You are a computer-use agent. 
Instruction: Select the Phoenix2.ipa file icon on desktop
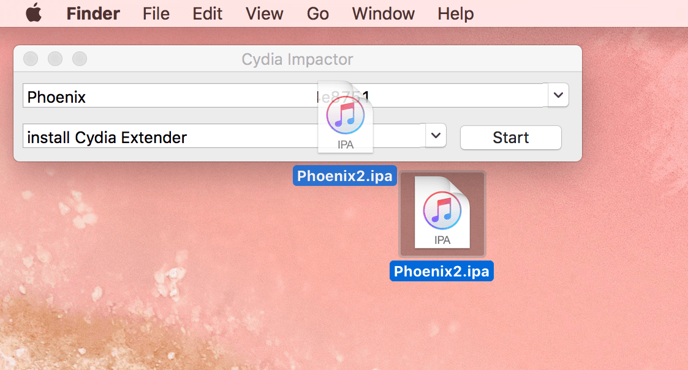tap(442, 213)
